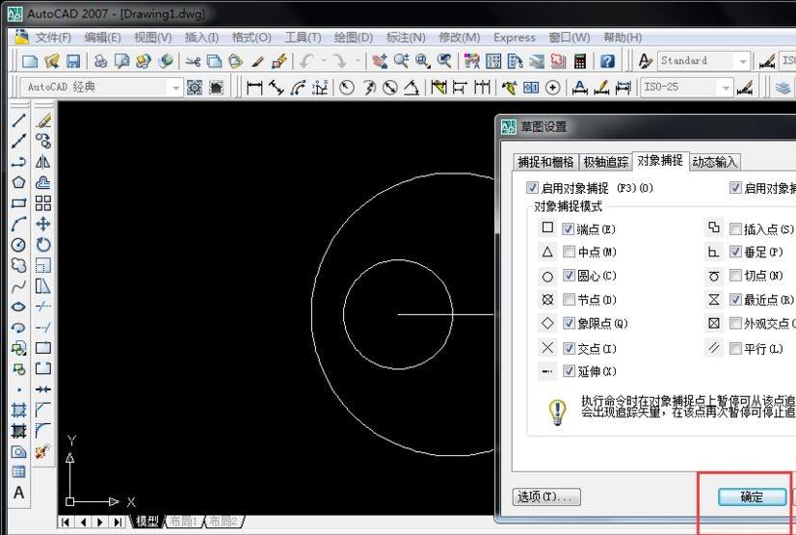Select the Array modify tool
Screen dimensions: 796x535
point(43,203)
